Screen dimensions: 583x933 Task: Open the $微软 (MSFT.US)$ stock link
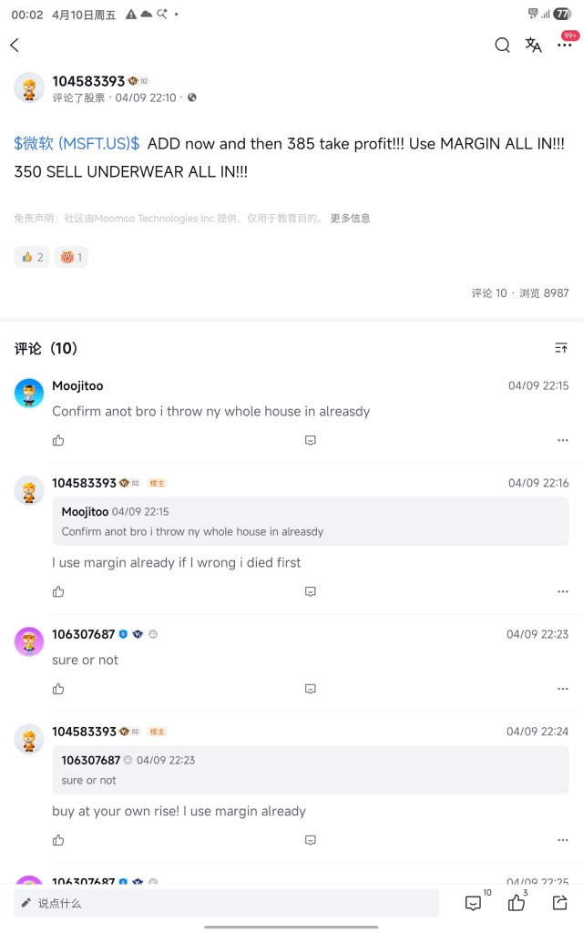pyautogui.click(x=77, y=143)
